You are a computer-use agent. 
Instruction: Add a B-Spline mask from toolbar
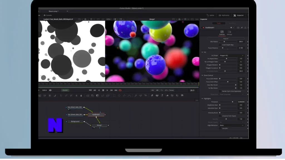[x=129, y=96]
